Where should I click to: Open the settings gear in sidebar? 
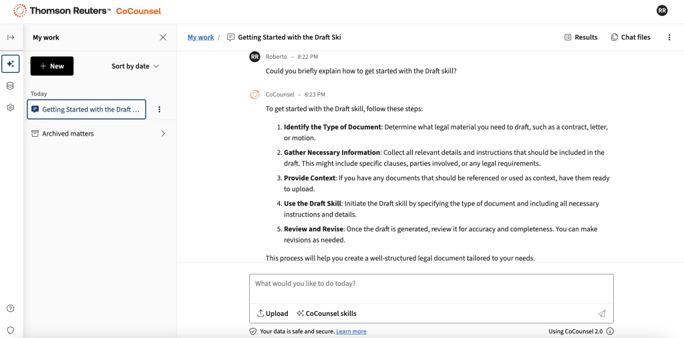pyautogui.click(x=11, y=108)
